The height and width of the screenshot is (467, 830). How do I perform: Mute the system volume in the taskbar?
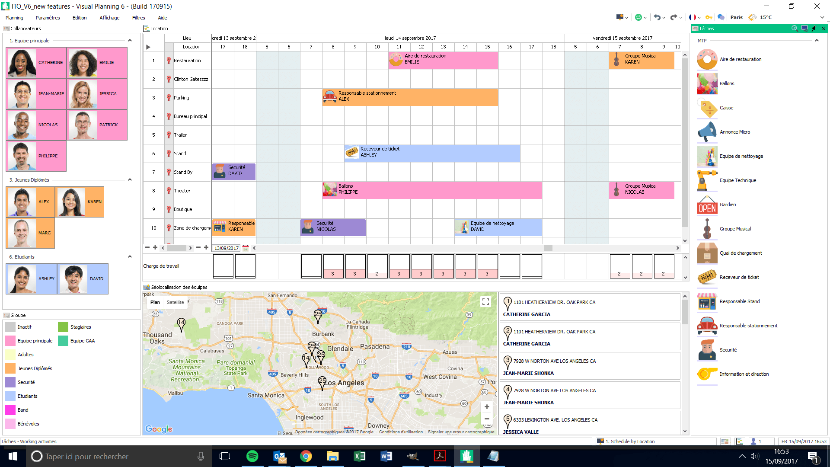755,456
